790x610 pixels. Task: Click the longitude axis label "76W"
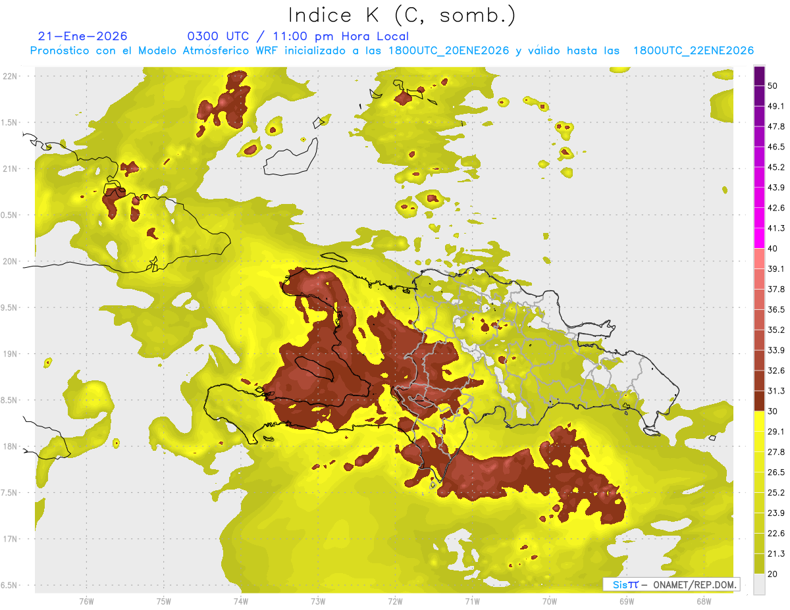pos(86,601)
